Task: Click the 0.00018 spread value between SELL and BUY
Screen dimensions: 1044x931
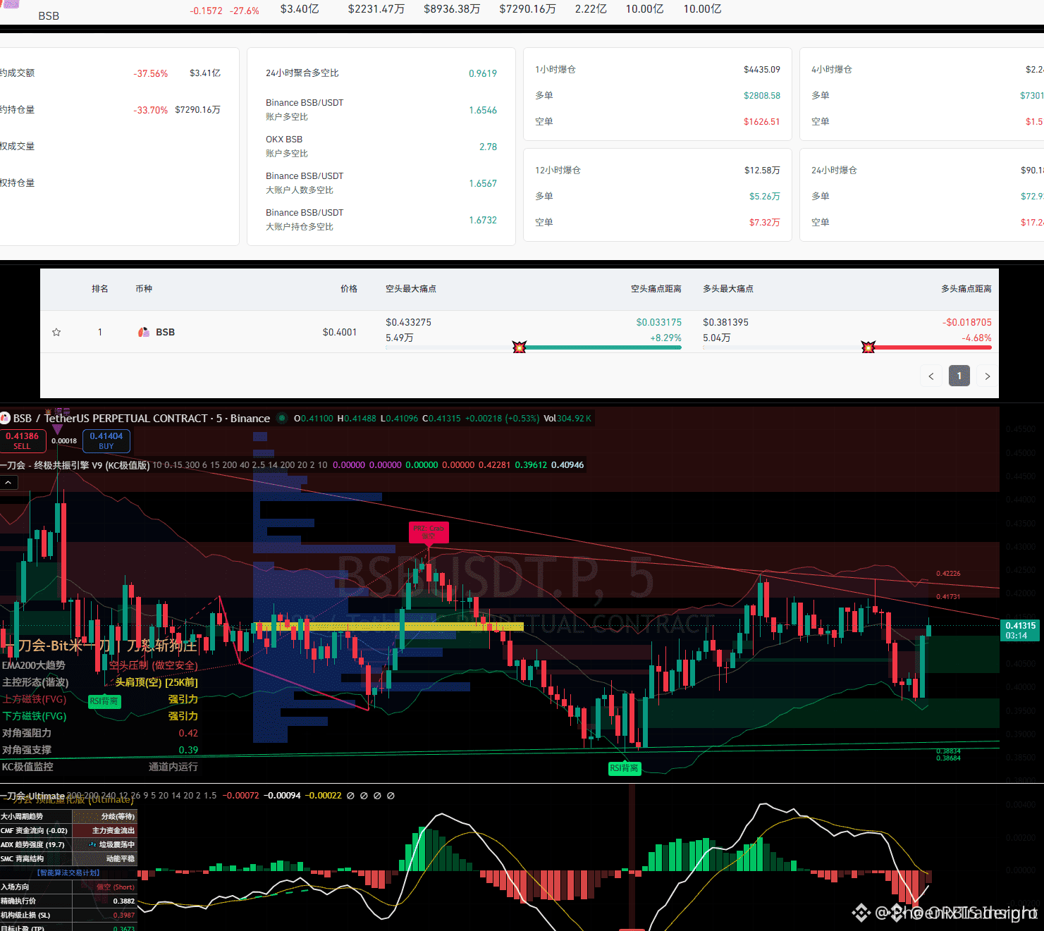Action: coord(64,441)
